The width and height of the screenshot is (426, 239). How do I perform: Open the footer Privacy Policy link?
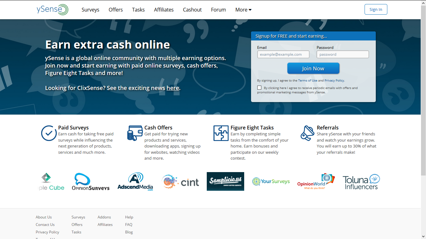pyautogui.click(x=47, y=232)
